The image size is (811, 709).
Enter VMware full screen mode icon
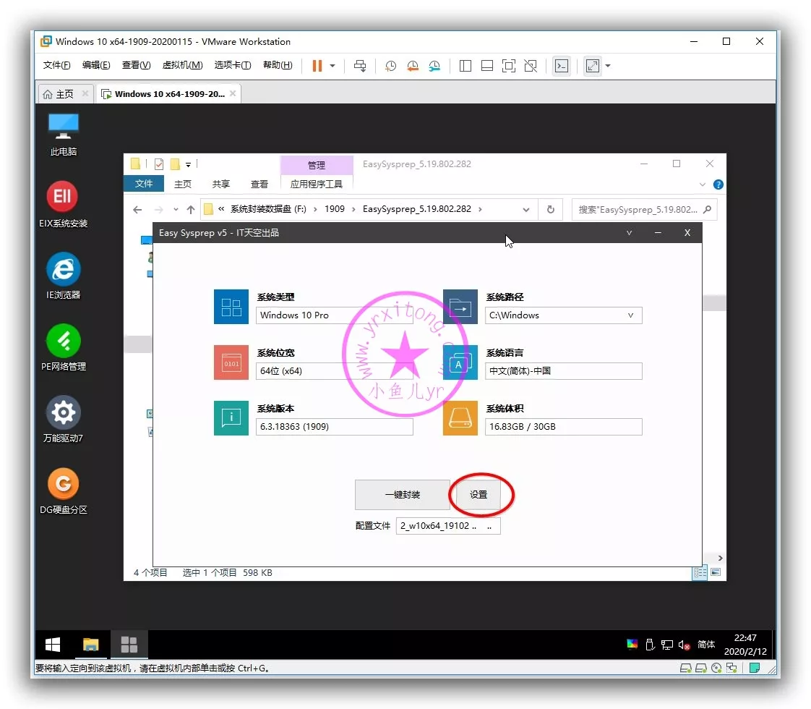pos(509,66)
